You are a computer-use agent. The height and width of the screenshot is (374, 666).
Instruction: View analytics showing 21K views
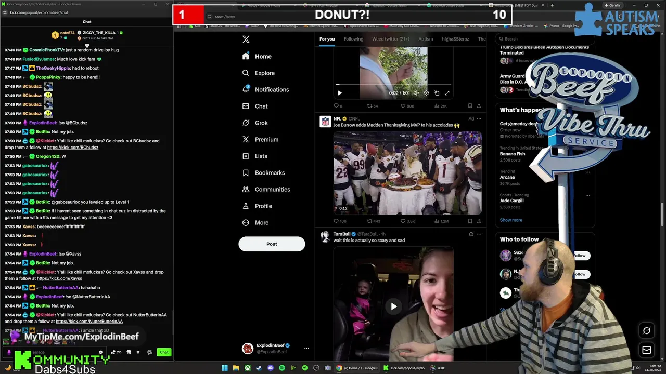(x=440, y=106)
